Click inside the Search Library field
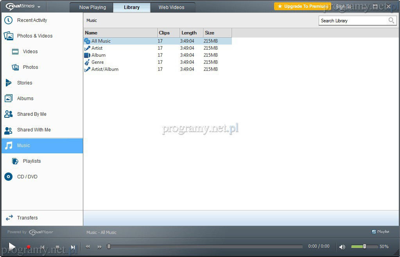 click(352, 21)
